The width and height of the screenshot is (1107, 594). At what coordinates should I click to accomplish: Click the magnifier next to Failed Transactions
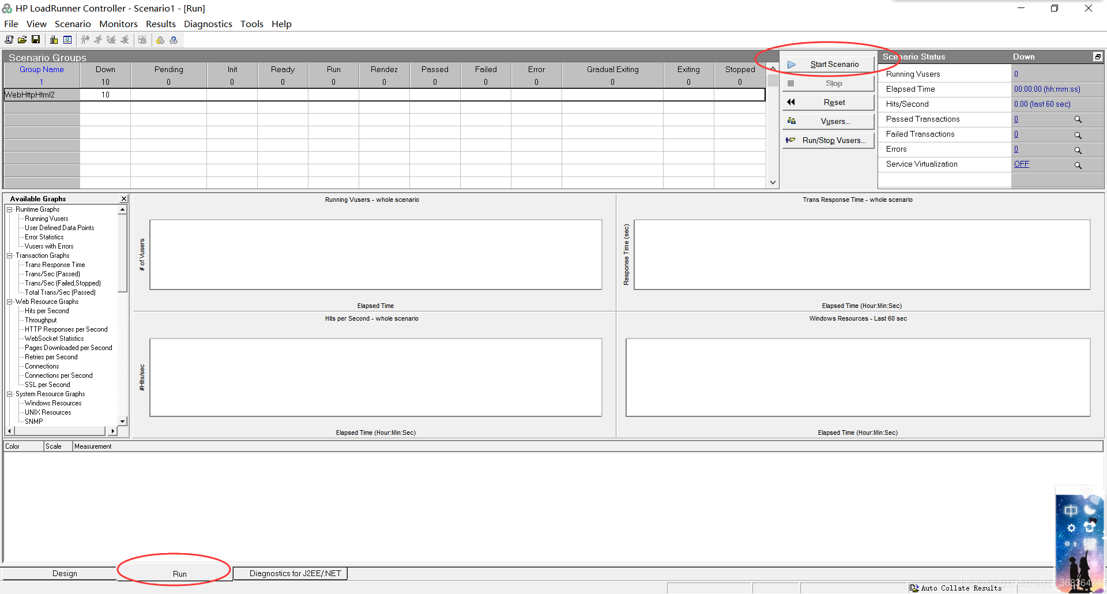click(x=1078, y=135)
